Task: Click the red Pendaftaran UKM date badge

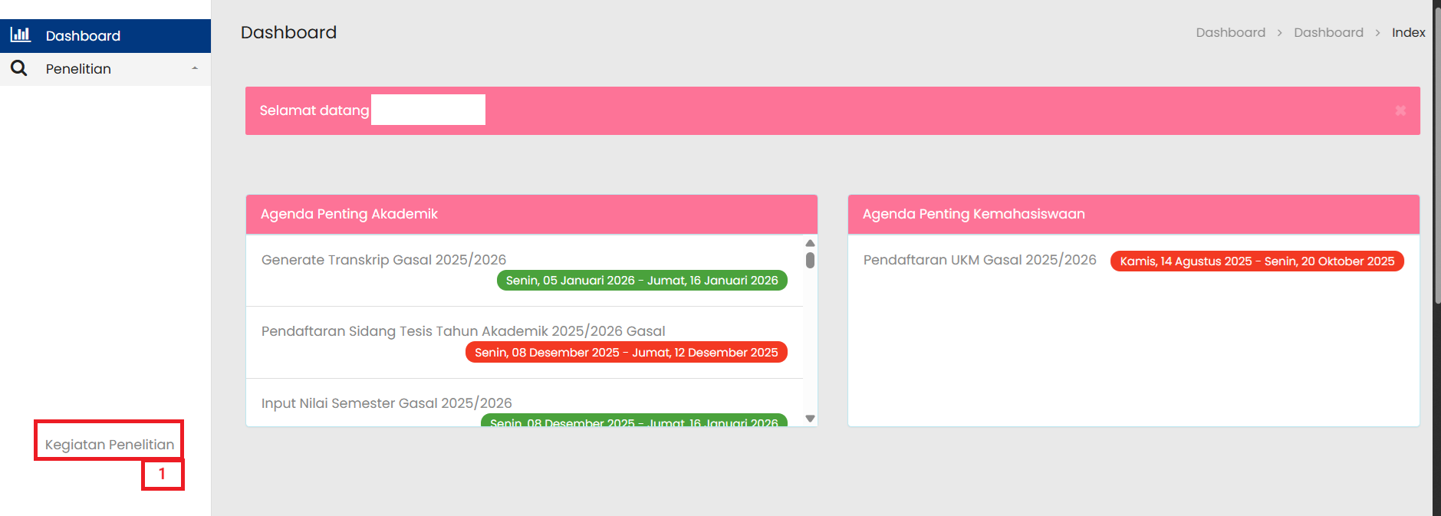Action: pos(1257,261)
